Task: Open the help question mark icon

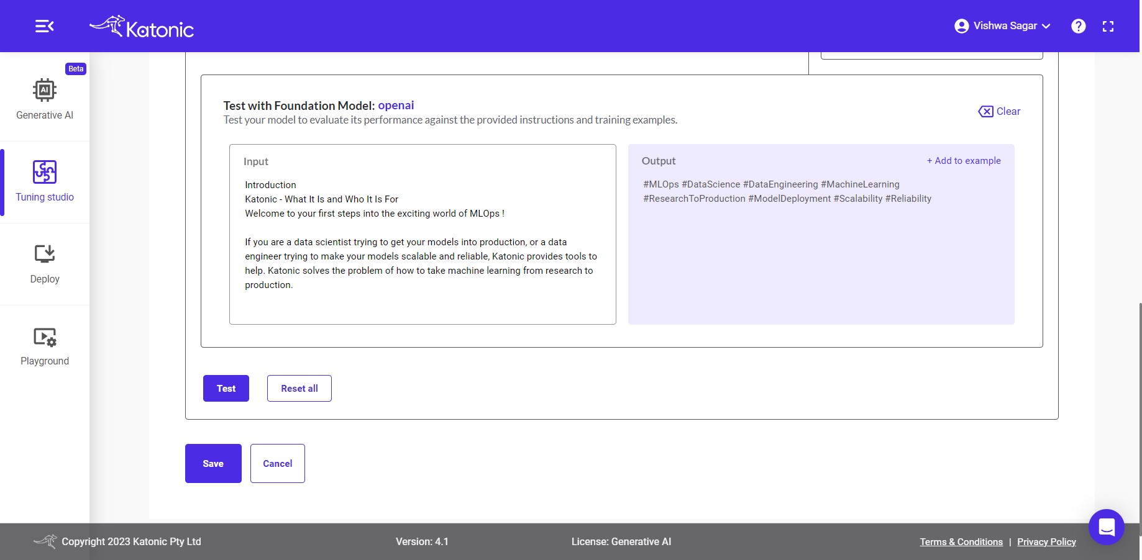Action: (x=1078, y=26)
